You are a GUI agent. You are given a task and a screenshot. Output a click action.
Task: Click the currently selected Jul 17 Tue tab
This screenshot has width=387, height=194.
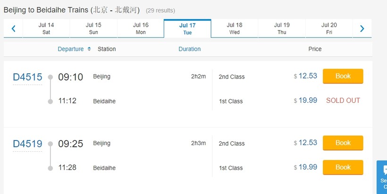pos(187,29)
